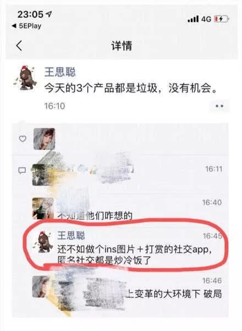
Task: Tap 王思聪 username on the main post
Action: click(x=60, y=72)
